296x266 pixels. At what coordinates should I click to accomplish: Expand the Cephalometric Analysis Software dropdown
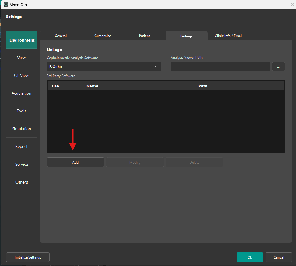[104, 66]
